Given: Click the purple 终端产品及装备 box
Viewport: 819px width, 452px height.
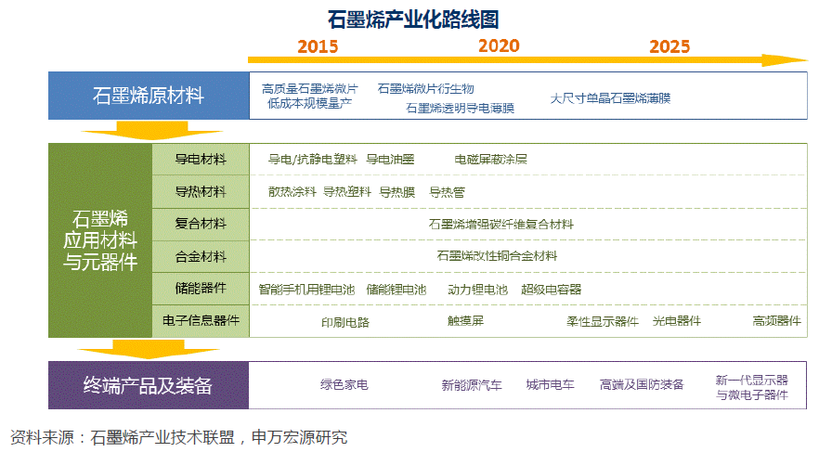Looking at the screenshot, I should pyautogui.click(x=149, y=385).
